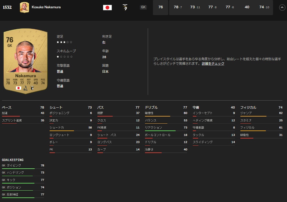Screen dimensions: 287x202
Task: Click the club badge on the gold card
Action: pyautogui.click(x=32, y=88)
